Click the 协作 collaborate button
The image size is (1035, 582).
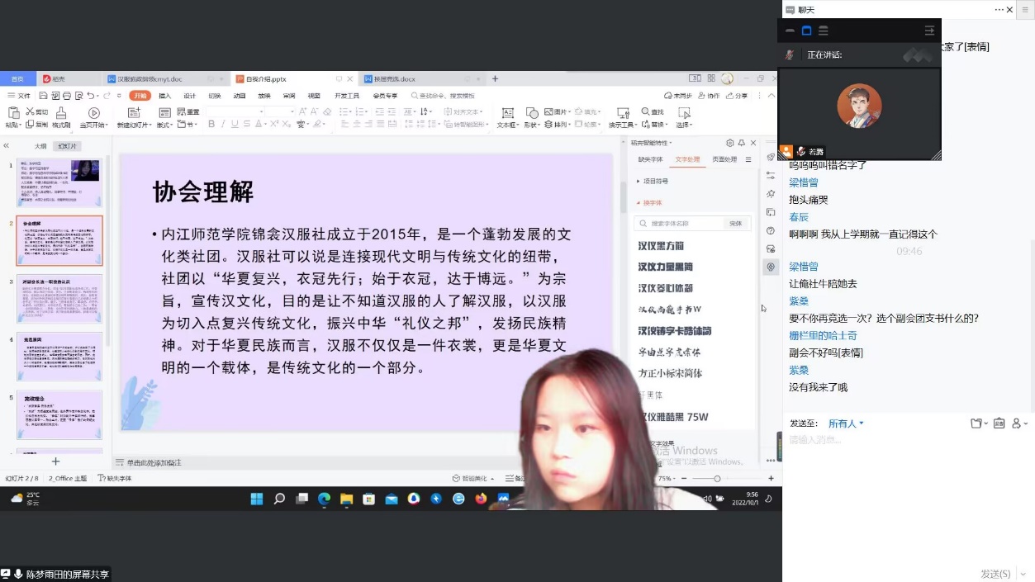click(709, 96)
